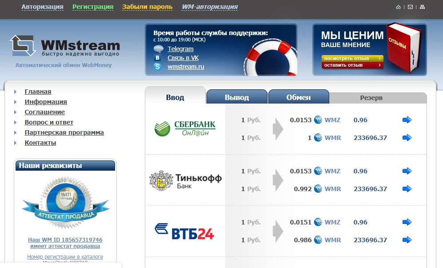Click blue arrow for Tinkoff WMZ row

click(x=407, y=171)
